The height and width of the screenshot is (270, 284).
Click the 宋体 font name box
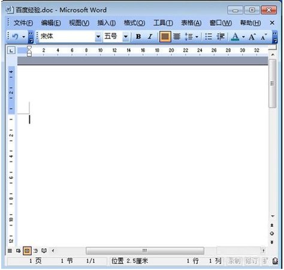click(x=67, y=37)
